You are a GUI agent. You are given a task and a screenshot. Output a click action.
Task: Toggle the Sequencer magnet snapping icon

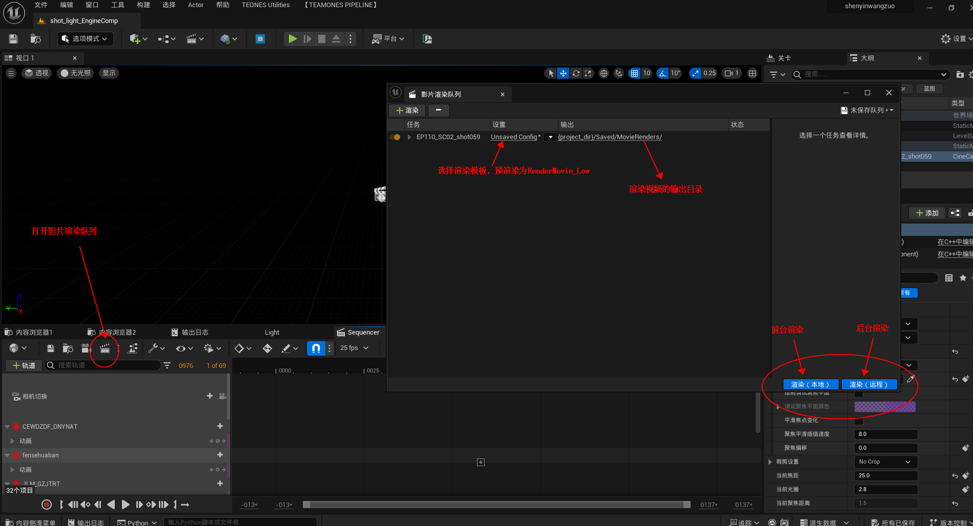coord(316,348)
